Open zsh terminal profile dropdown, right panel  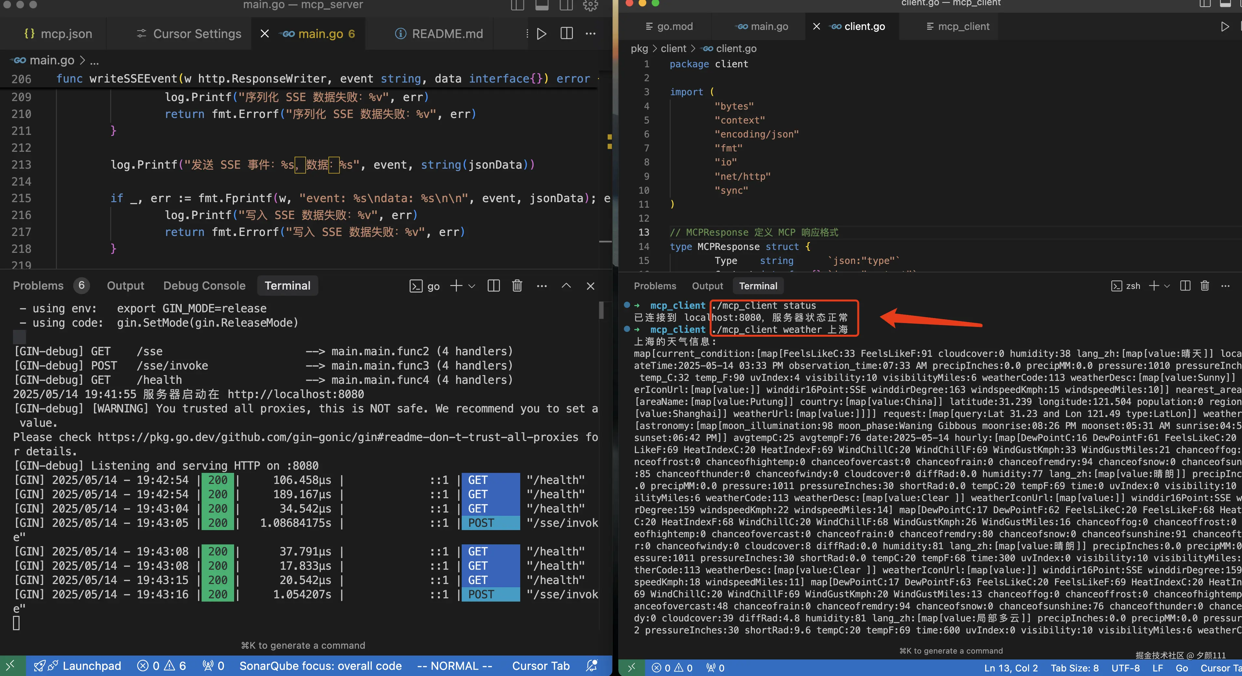tap(1167, 286)
